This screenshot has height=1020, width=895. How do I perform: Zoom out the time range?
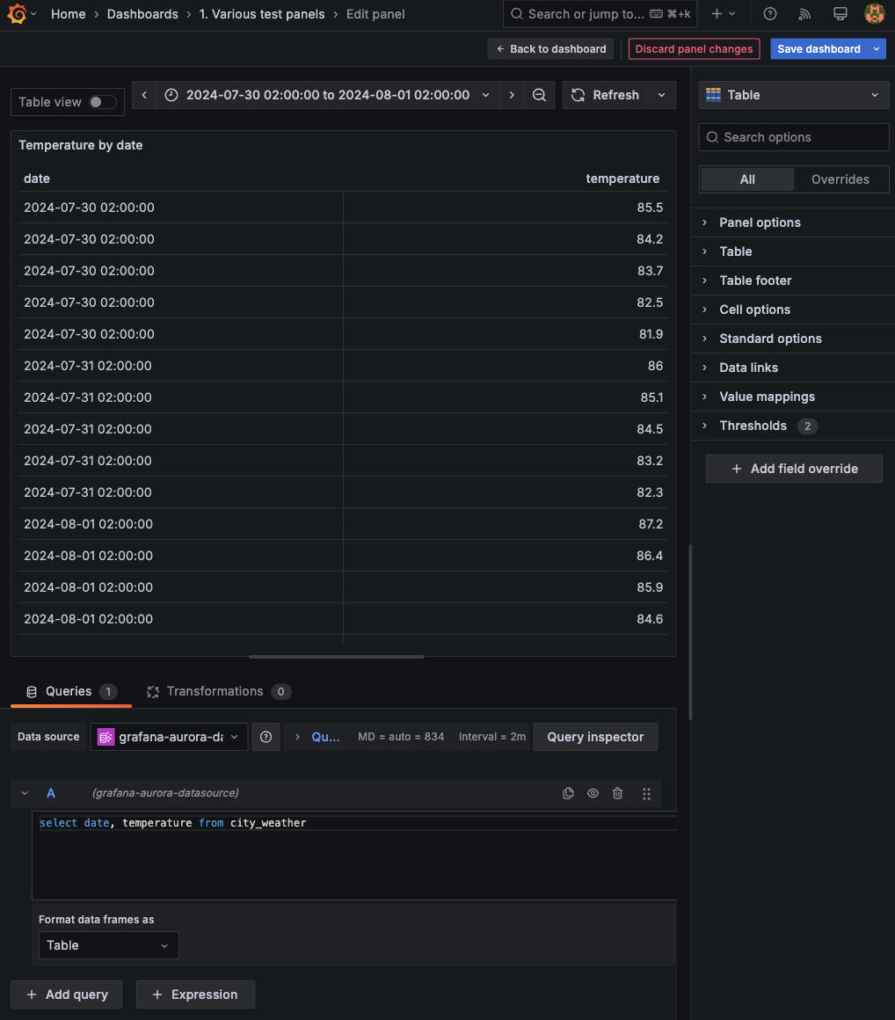click(539, 95)
